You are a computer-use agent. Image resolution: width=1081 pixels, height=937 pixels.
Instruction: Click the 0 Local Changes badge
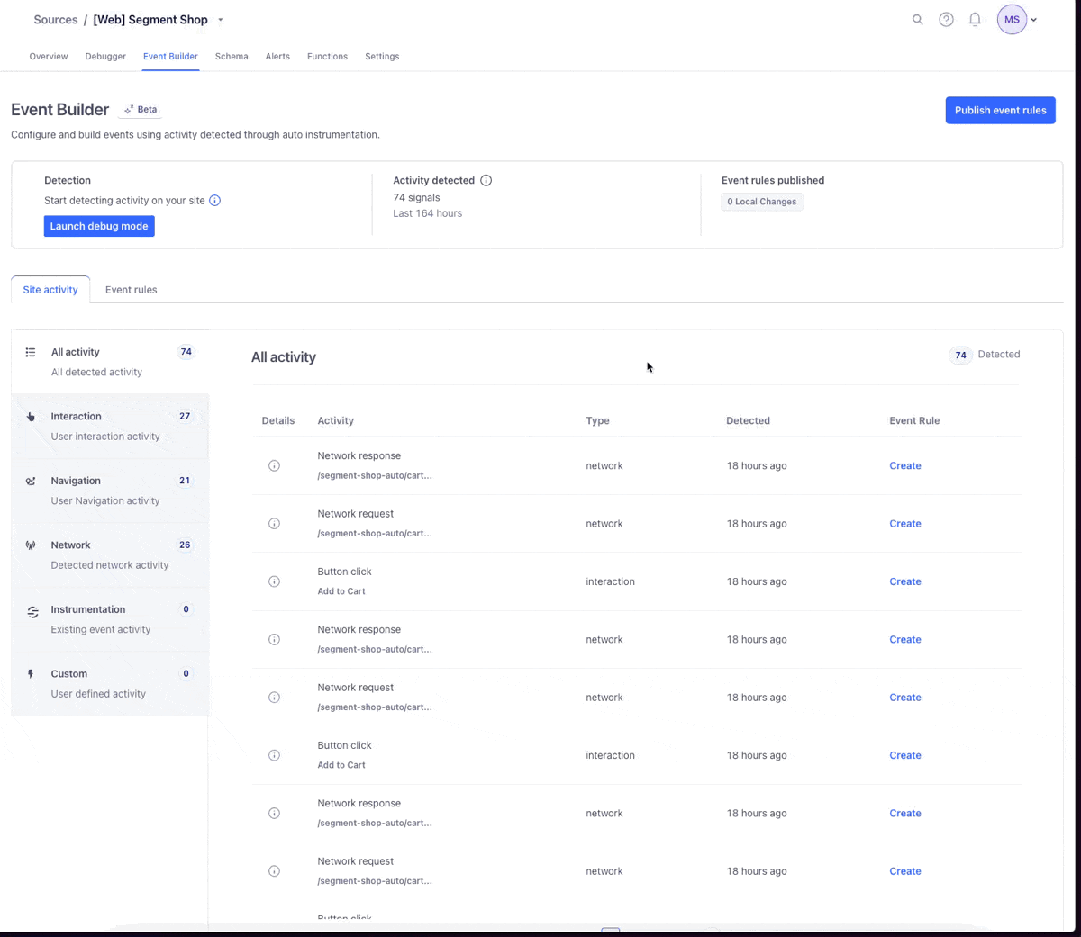[x=761, y=202]
